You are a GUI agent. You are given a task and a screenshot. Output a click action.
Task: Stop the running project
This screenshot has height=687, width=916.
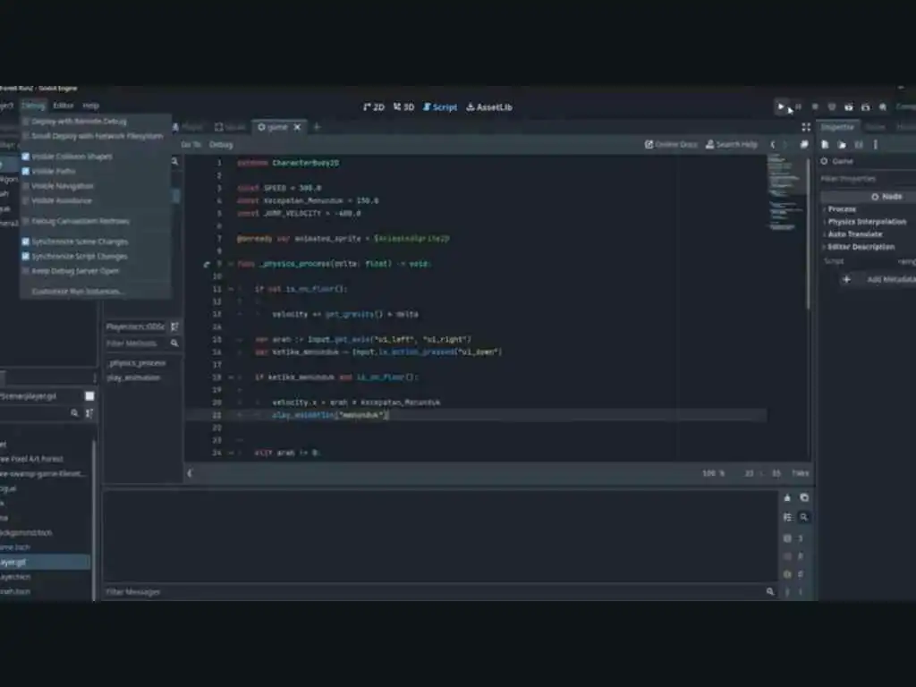(815, 107)
